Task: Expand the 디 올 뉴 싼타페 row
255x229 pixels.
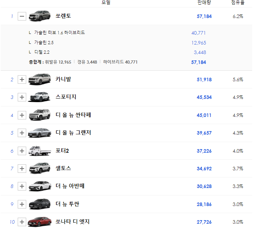Action: click(x=22, y=115)
